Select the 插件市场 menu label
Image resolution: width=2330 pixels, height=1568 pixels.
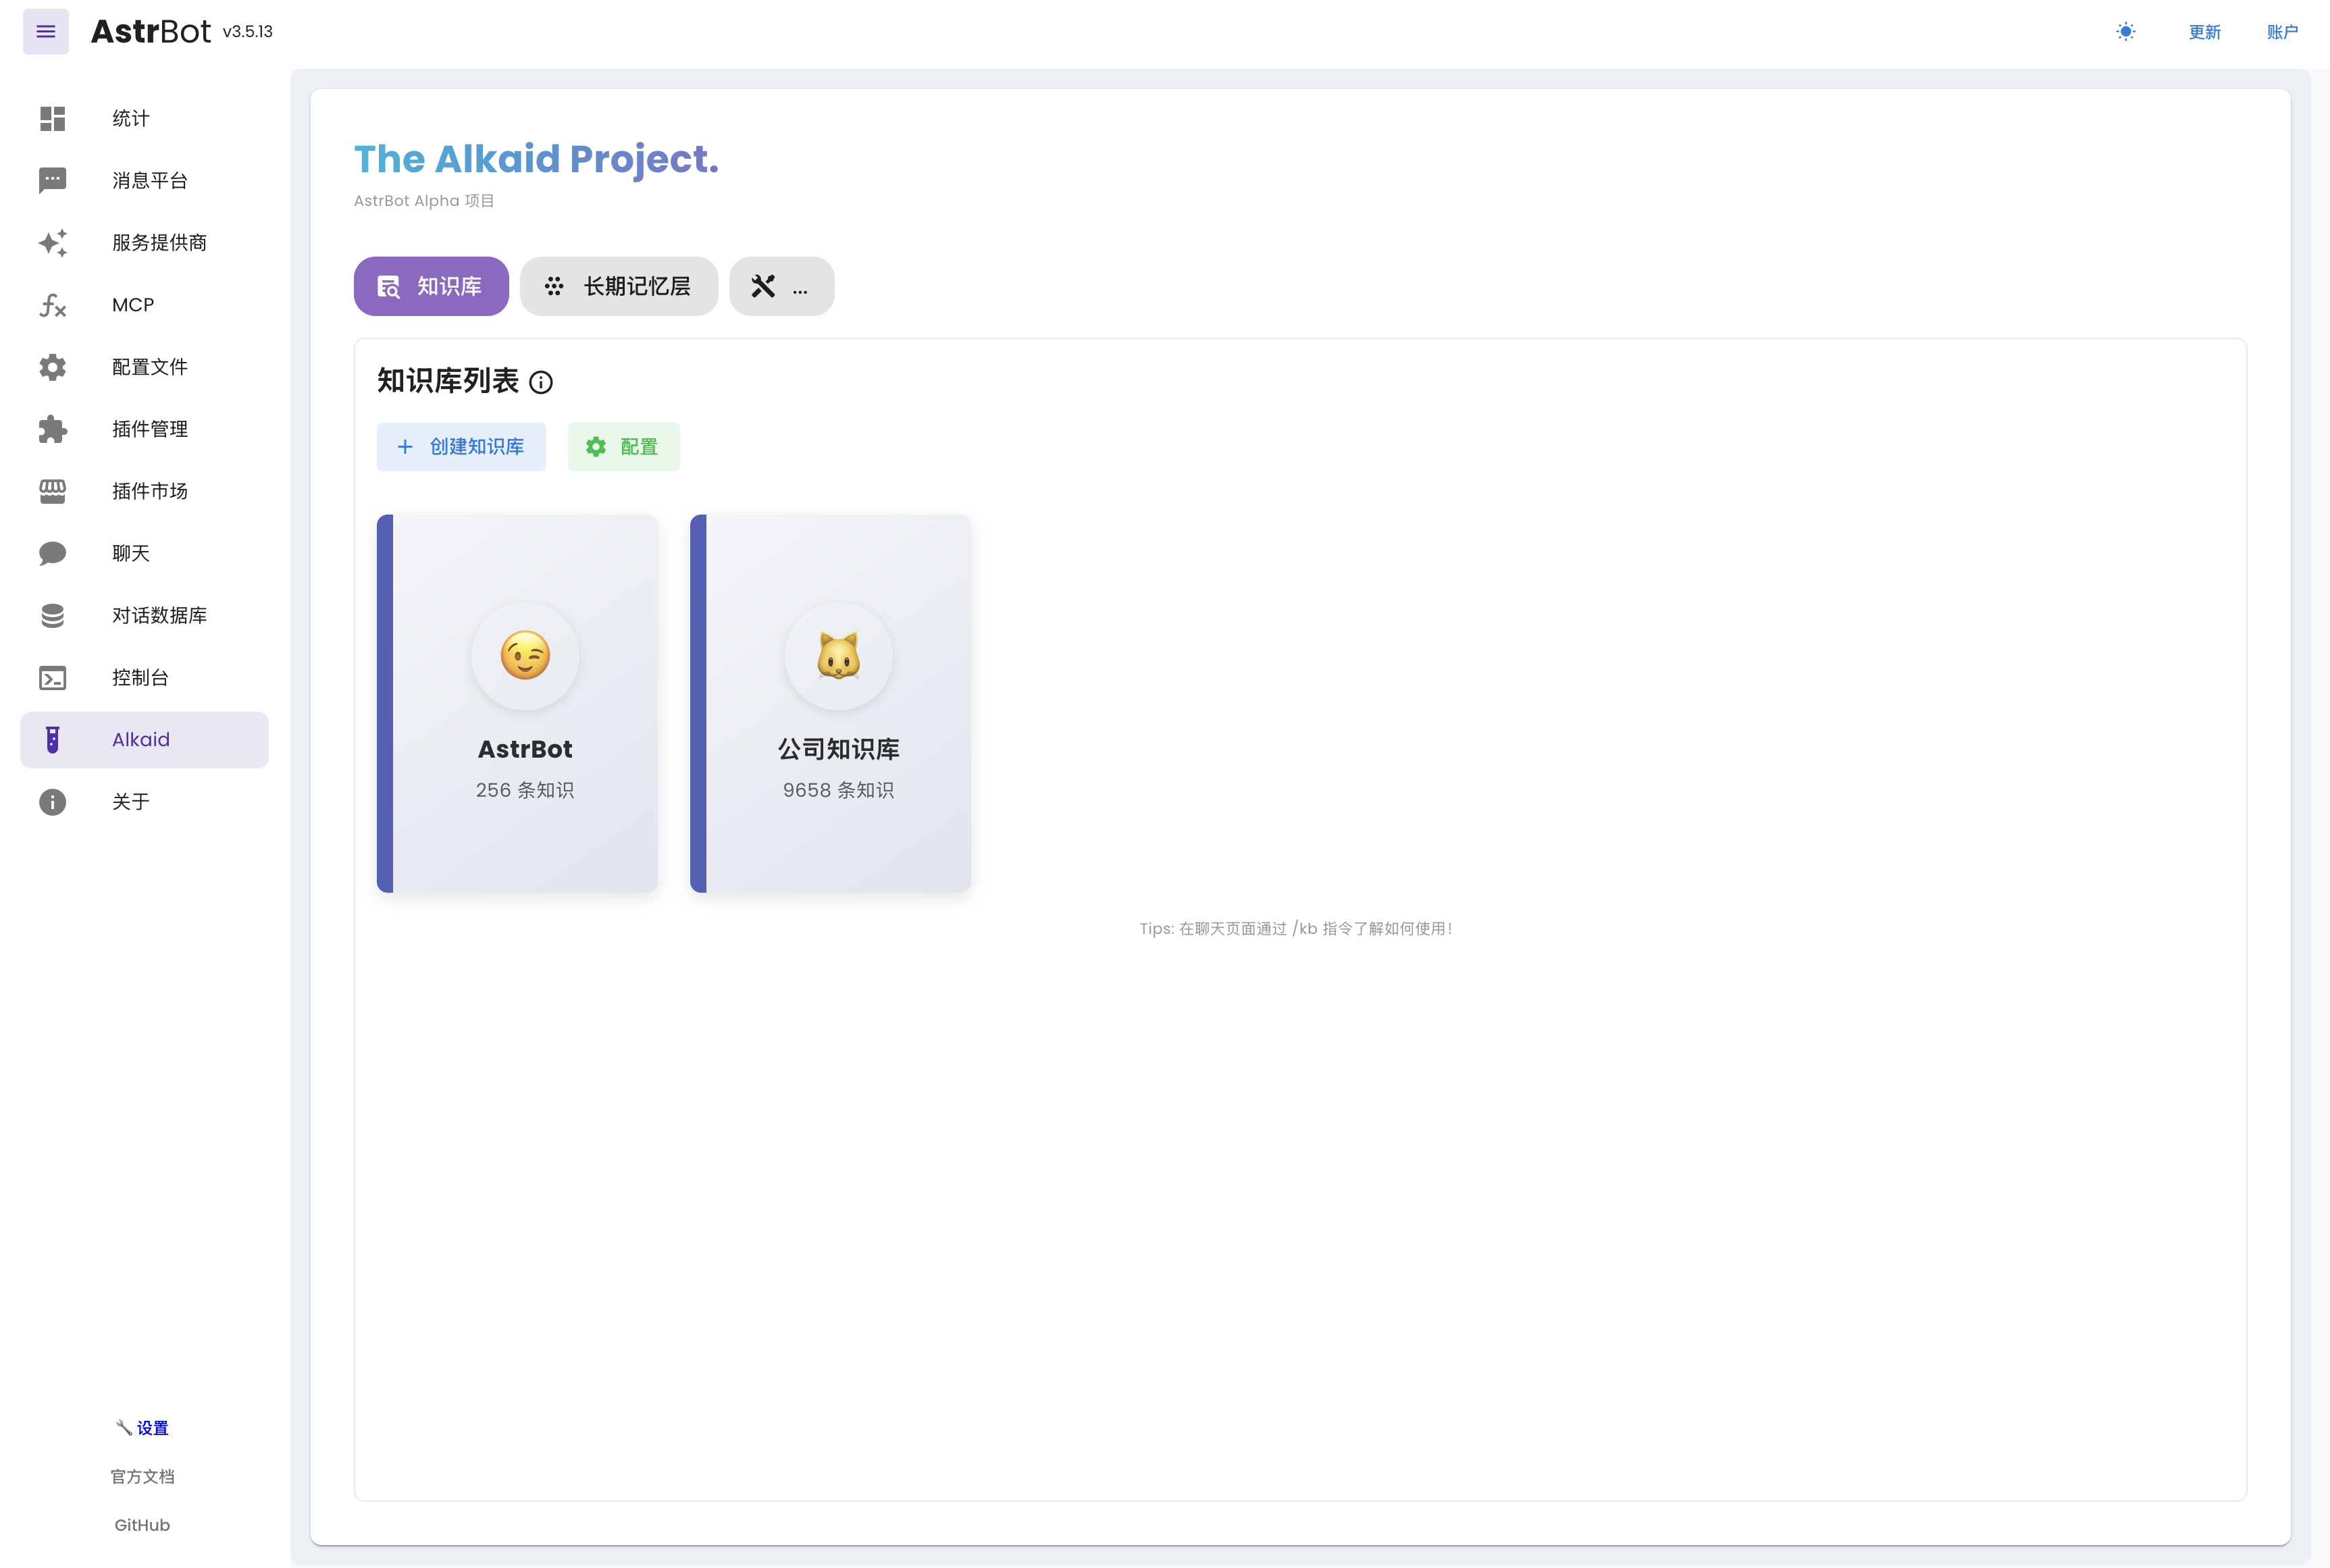click(150, 491)
